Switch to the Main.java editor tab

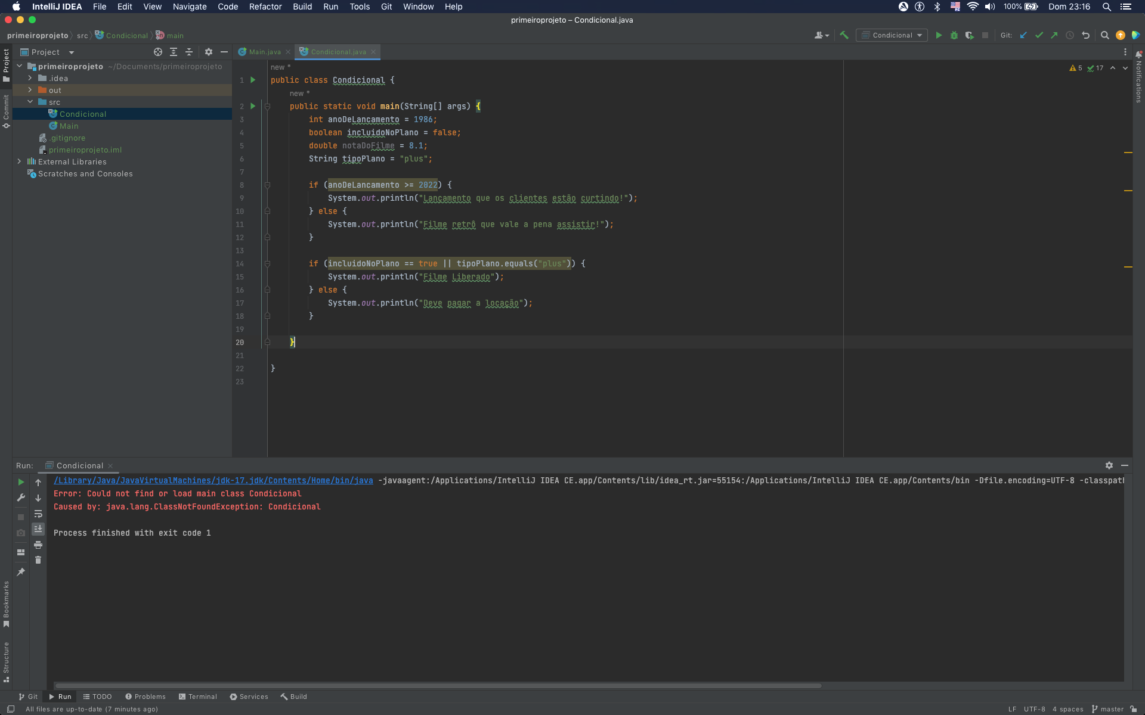click(264, 52)
